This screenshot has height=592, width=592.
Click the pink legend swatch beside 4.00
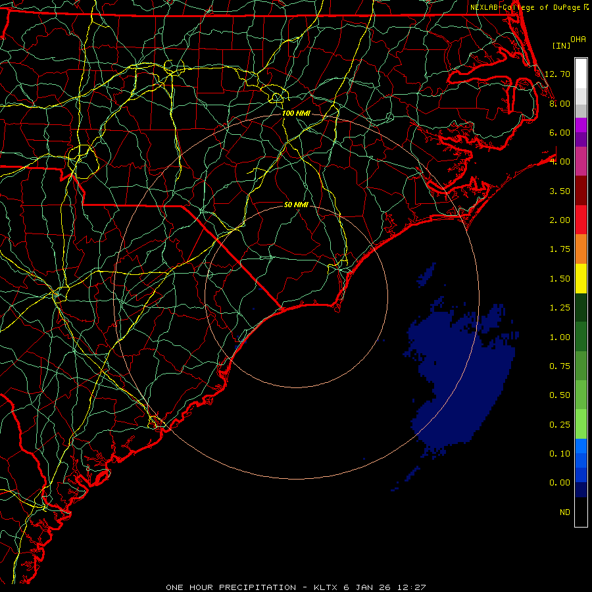[x=581, y=161]
